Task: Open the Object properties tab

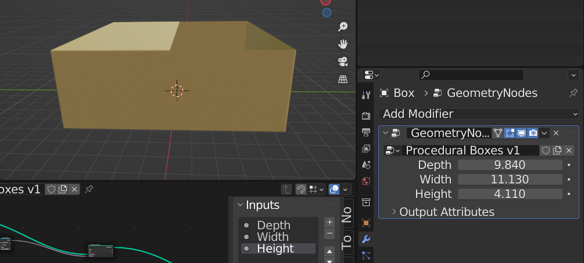Action: tap(366, 223)
